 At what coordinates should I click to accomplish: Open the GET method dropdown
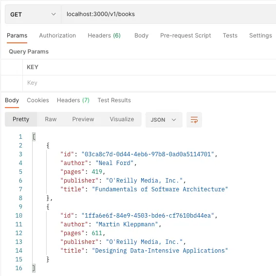tap(33, 14)
